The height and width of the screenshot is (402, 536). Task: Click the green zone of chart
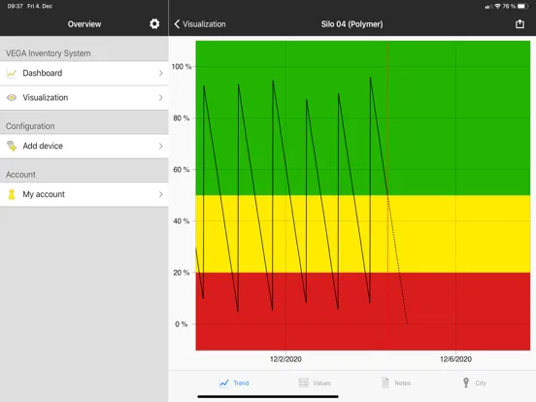363,117
